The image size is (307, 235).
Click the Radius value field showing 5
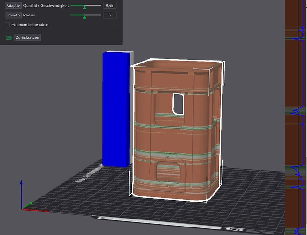(x=110, y=15)
